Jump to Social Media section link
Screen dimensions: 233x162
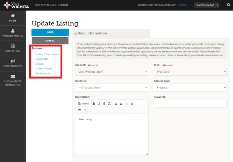43,73
